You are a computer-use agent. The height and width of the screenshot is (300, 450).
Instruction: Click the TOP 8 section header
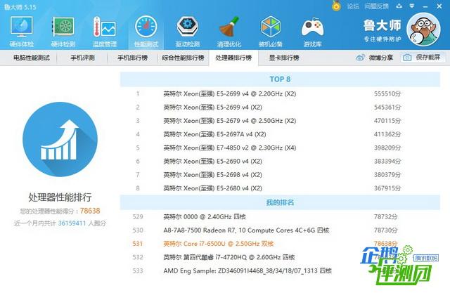point(280,79)
